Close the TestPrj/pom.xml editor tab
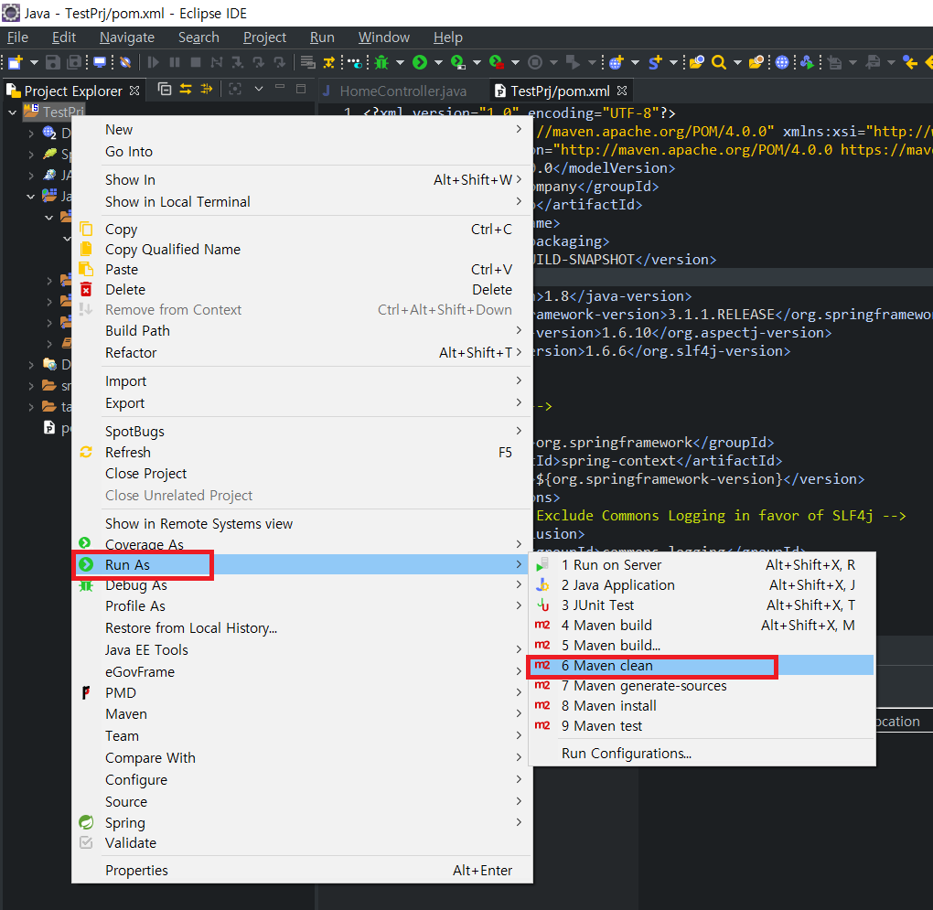The image size is (933, 910). coord(622,91)
